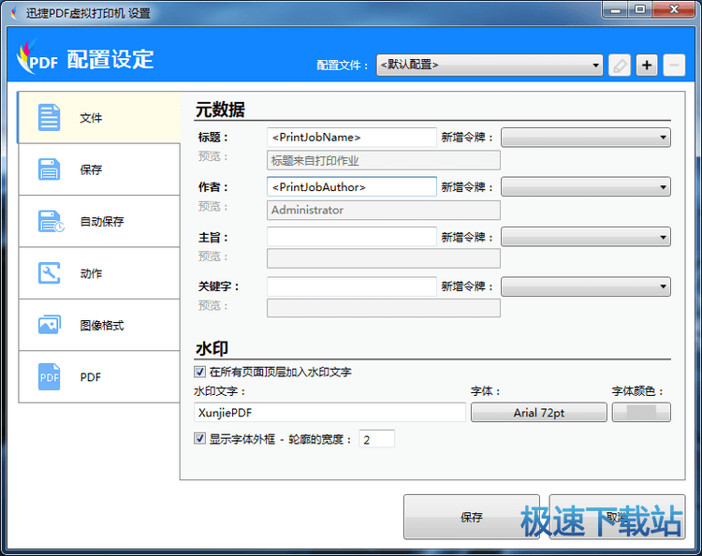Screen dimensions: 702x556
Task: Click the Administrator preview box
Action: point(383,210)
